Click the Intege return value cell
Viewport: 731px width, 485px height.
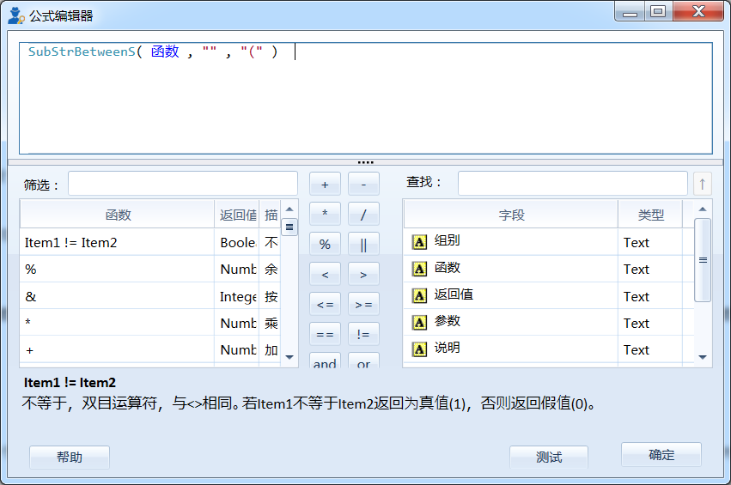click(238, 296)
